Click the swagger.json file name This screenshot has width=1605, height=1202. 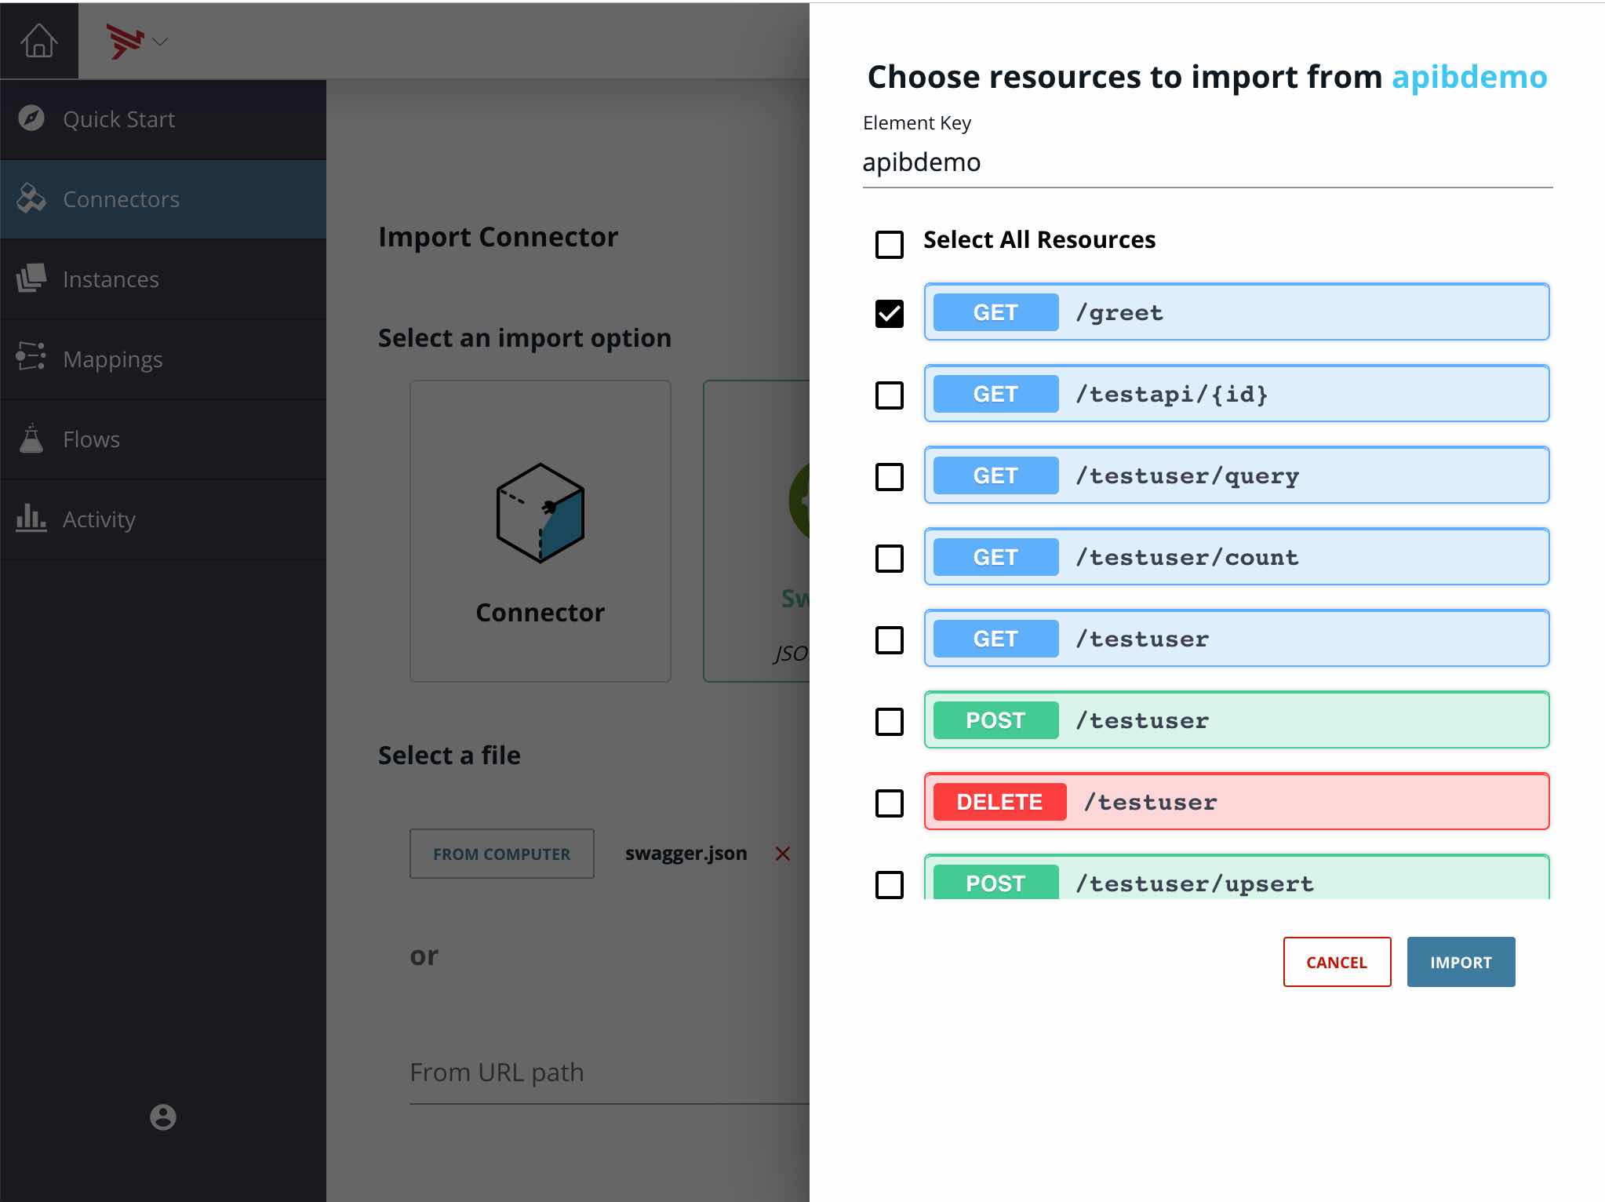coord(686,854)
